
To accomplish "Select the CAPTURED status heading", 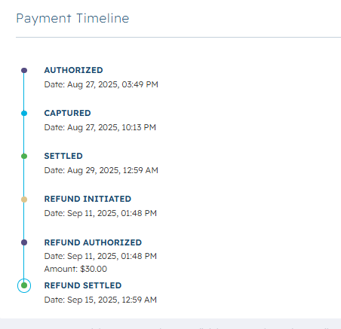I will tap(67, 113).
